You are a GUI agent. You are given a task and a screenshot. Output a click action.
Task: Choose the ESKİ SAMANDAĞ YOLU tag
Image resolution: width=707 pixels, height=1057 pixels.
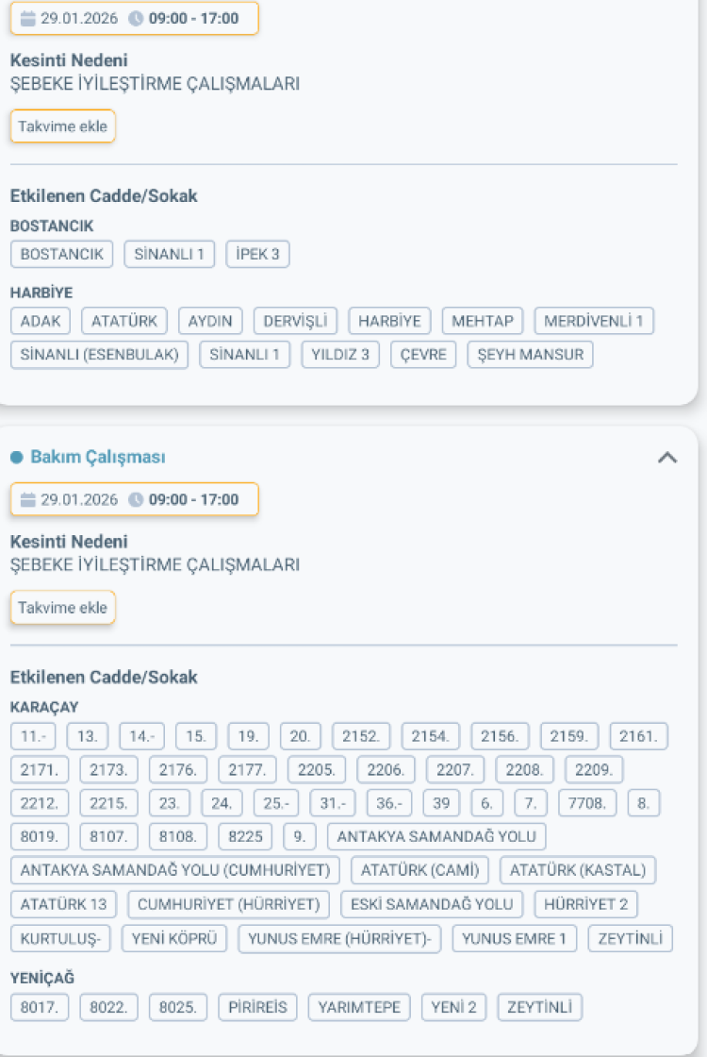tap(432, 904)
